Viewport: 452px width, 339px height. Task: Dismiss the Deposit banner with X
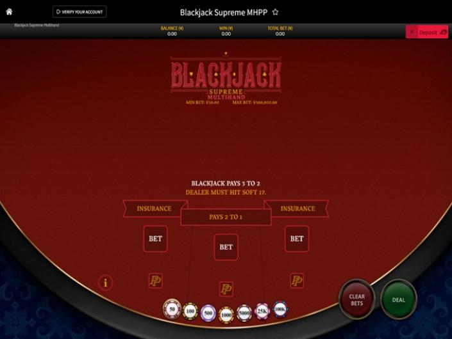click(412, 32)
